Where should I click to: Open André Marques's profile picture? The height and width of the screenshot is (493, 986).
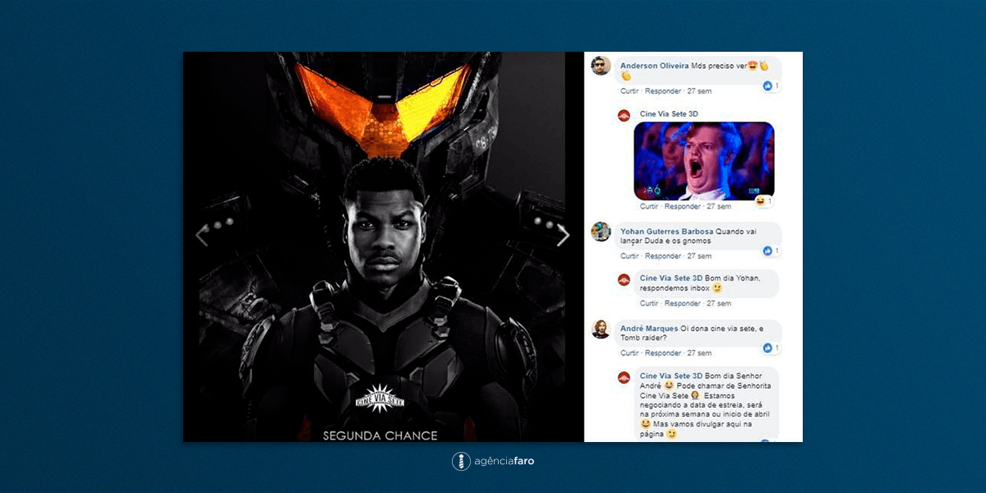[x=601, y=329]
